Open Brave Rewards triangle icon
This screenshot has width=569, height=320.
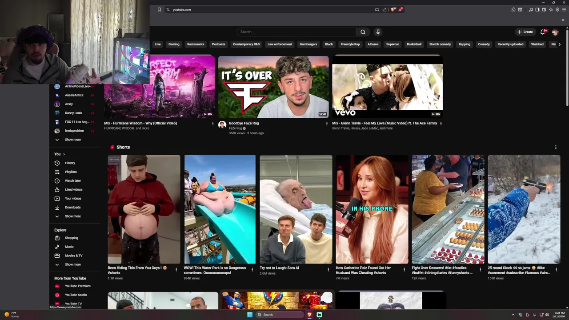[400, 9]
